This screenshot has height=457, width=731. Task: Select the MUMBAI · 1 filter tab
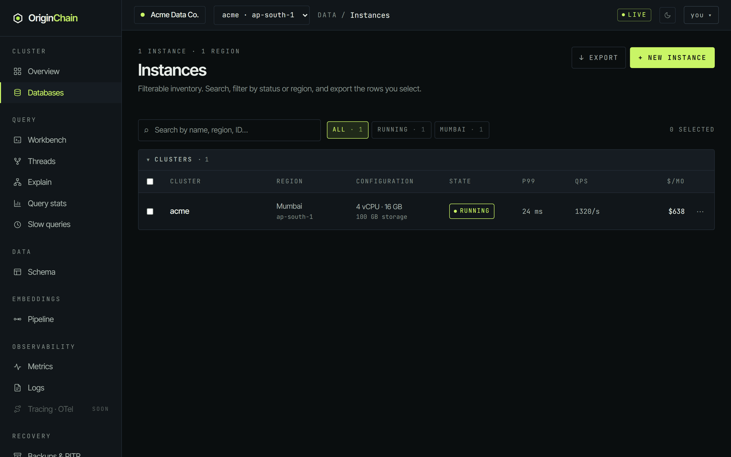[x=462, y=130]
